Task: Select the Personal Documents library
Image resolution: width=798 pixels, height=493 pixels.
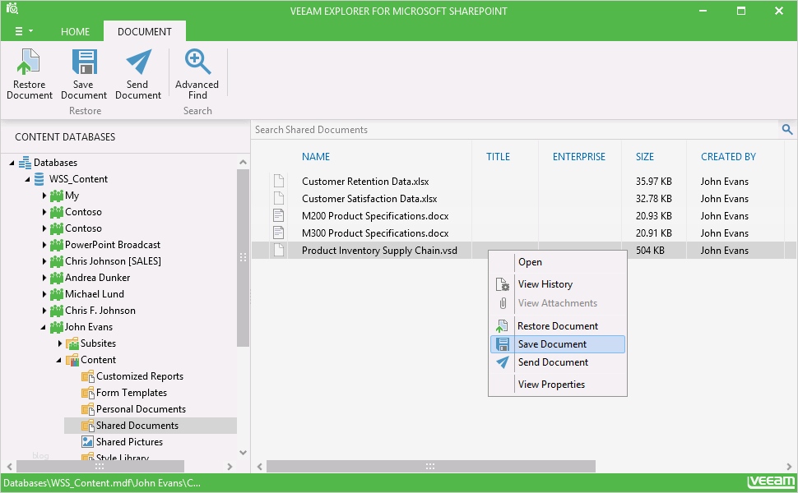Action: click(x=141, y=409)
